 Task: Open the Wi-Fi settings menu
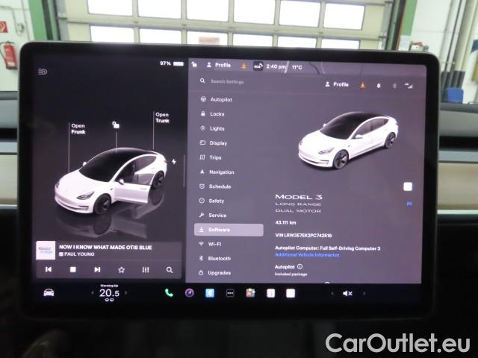[210, 244]
